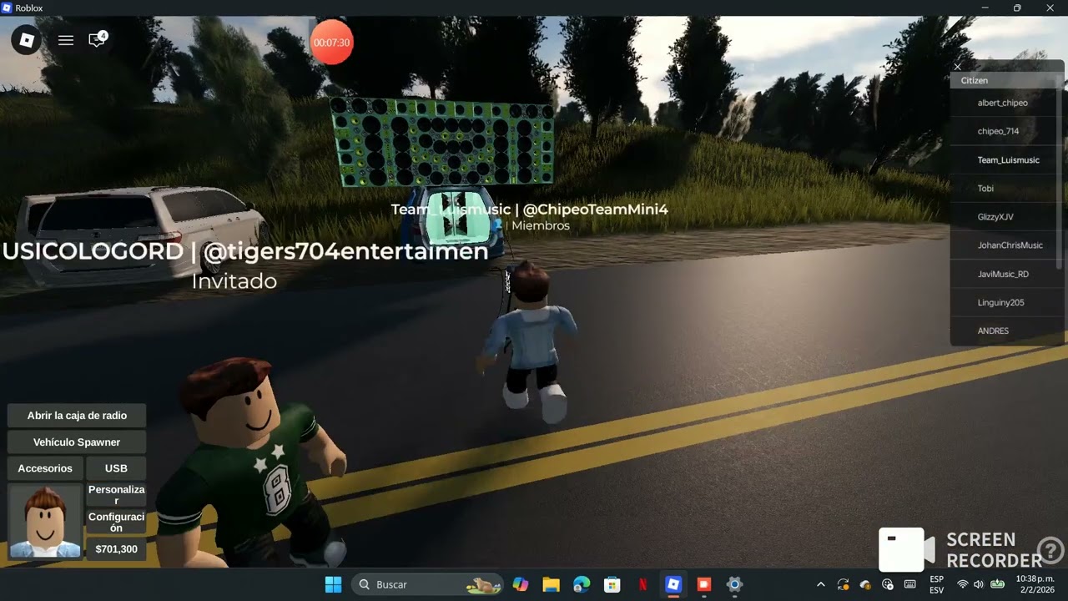Select player JohanChrisMusic in the list
Screen dimensions: 1068x601
[x=1005, y=245]
